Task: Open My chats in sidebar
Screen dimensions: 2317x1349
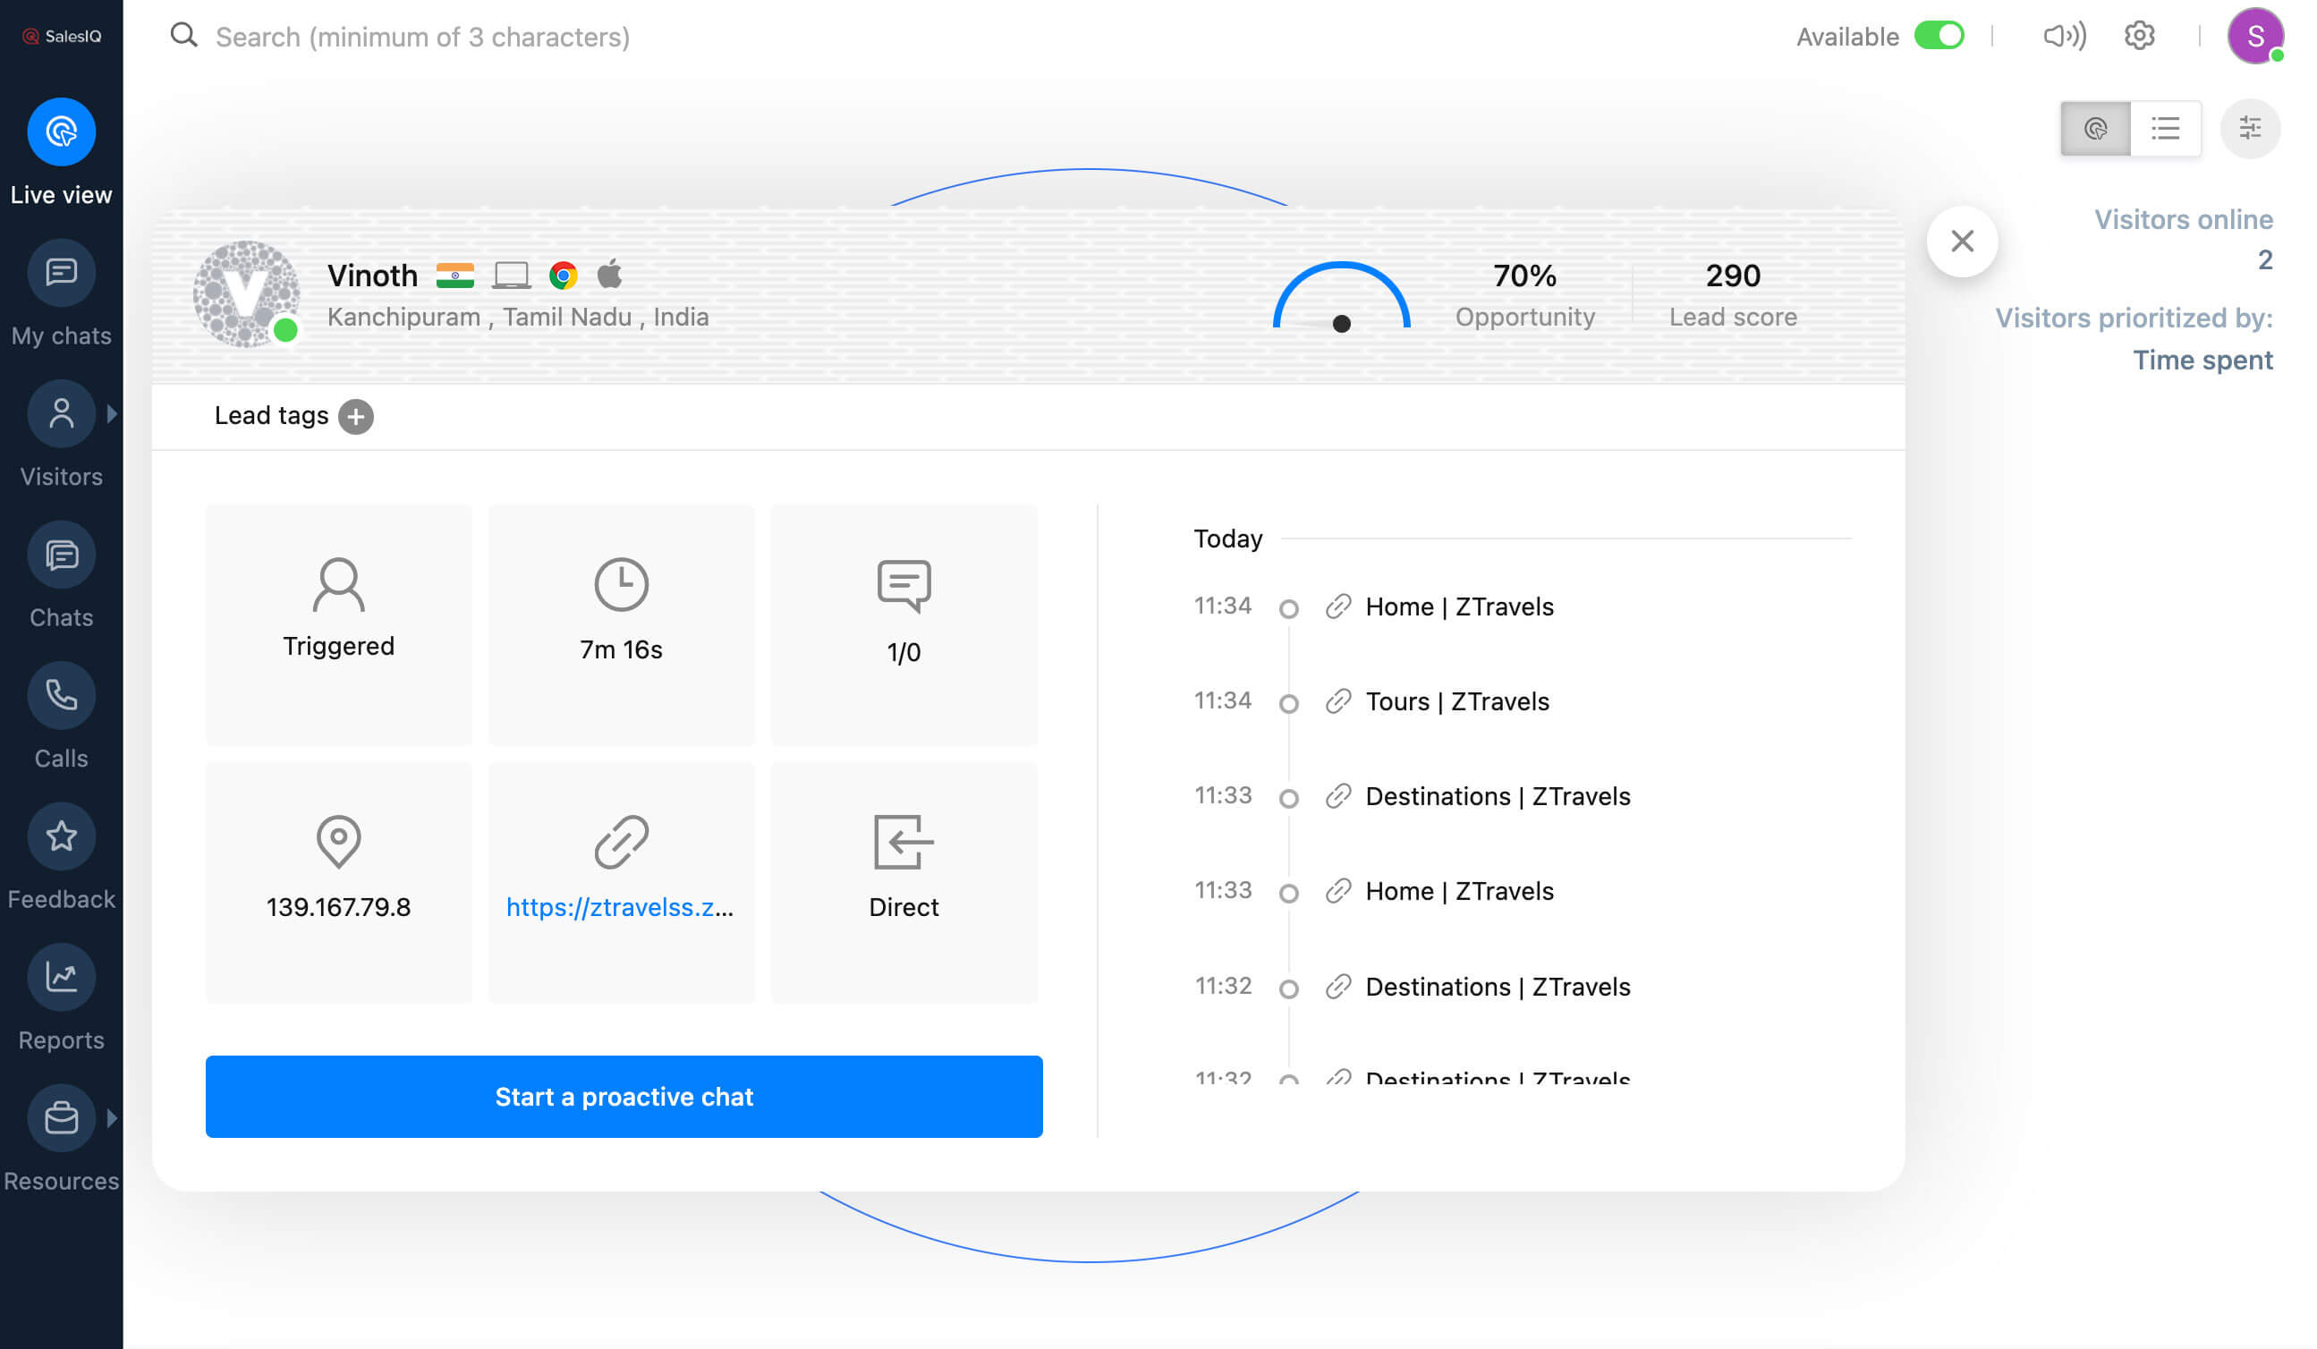Action: tap(61, 273)
